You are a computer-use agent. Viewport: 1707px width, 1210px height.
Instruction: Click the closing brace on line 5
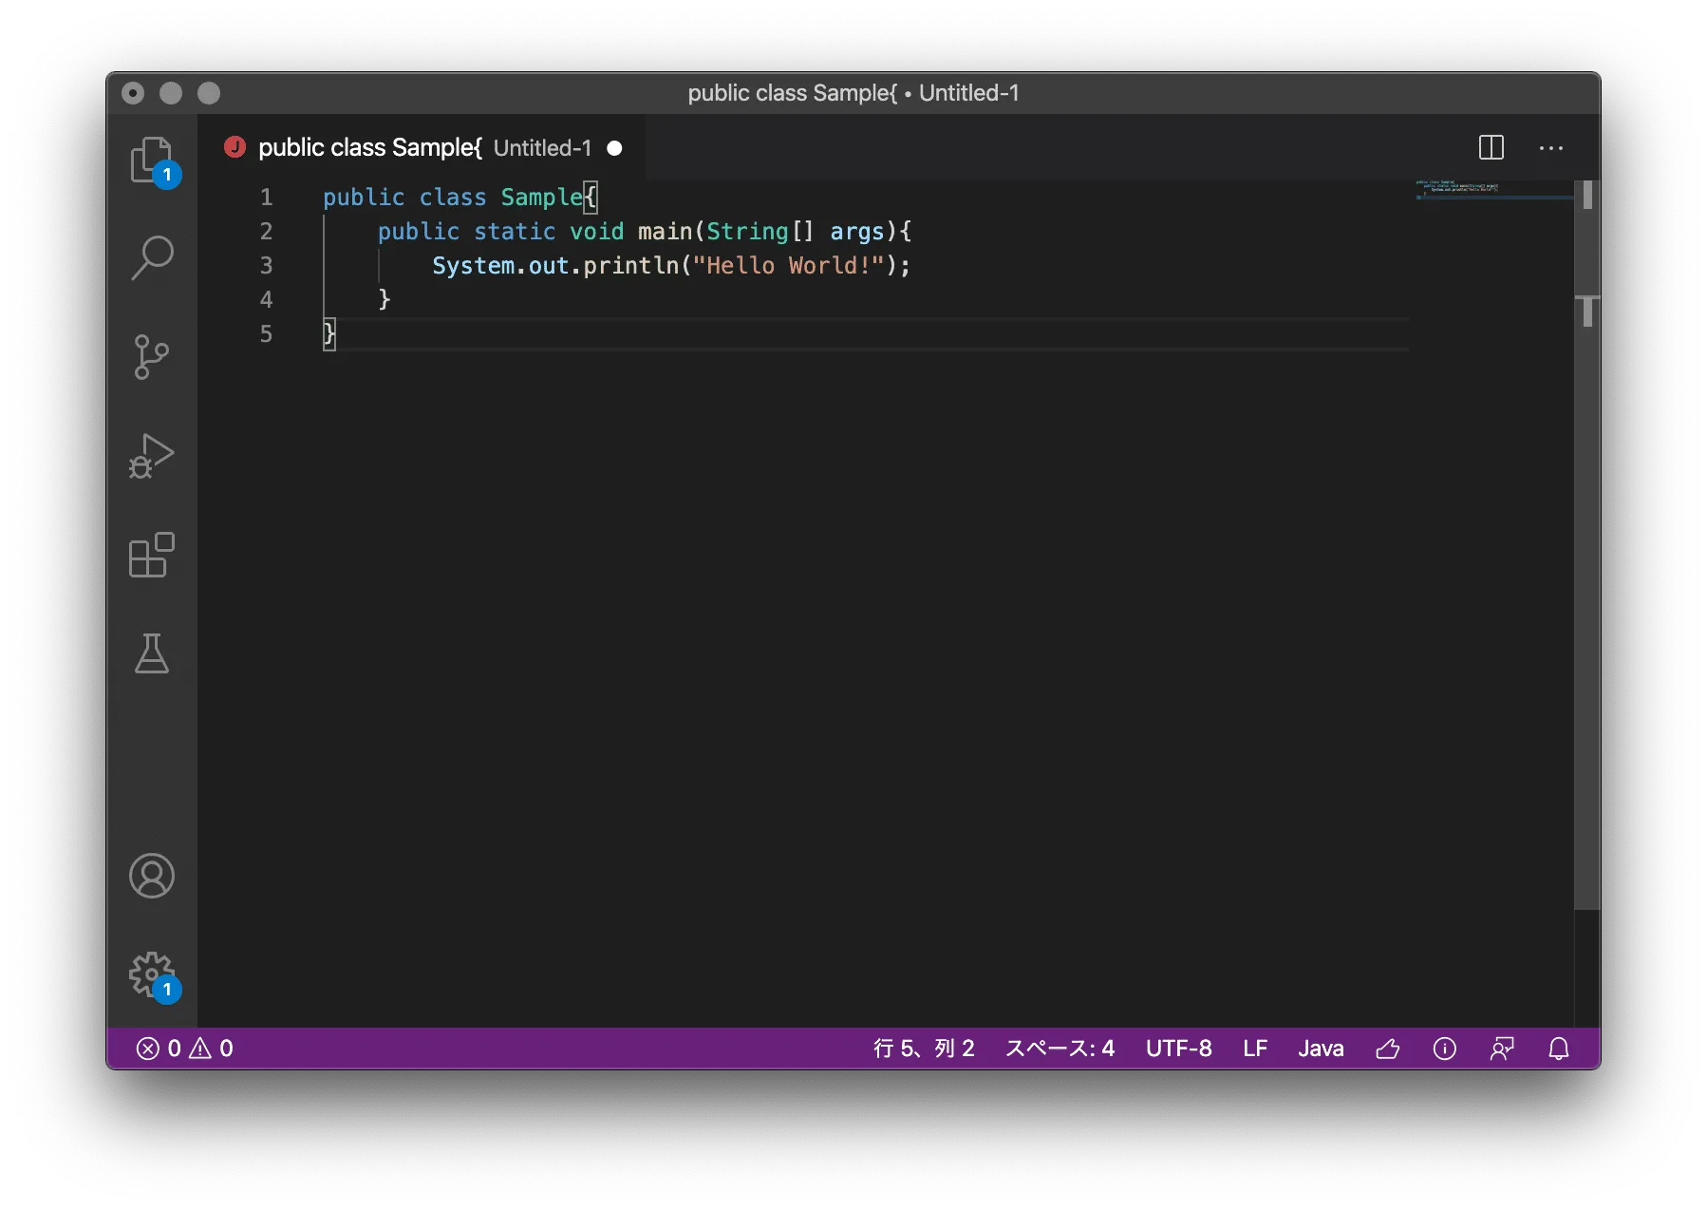coord(329,333)
